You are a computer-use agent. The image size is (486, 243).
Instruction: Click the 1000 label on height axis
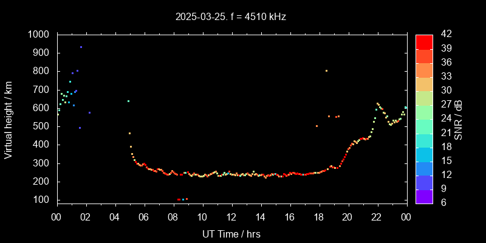tap(39, 35)
